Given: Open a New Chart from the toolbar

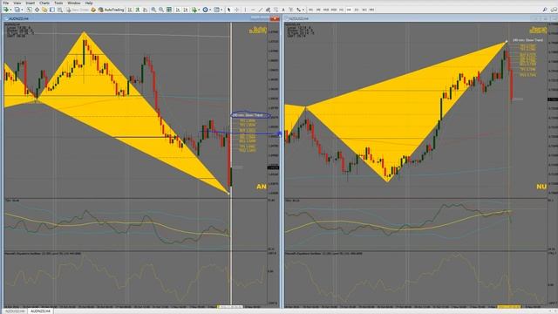Looking at the screenshot, I should pyautogui.click(x=6, y=10).
